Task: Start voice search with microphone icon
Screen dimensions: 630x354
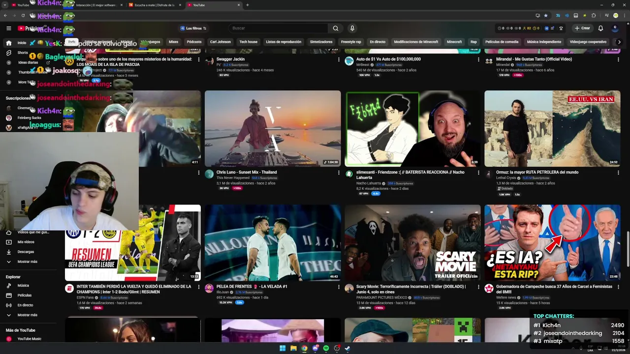Action: 352,29
